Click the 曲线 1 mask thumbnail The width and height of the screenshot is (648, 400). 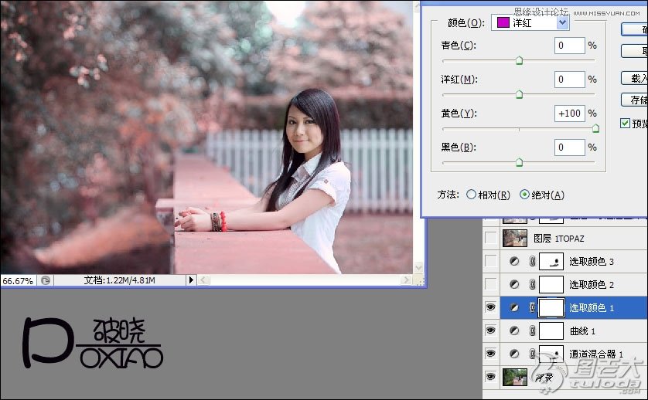[x=551, y=331]
